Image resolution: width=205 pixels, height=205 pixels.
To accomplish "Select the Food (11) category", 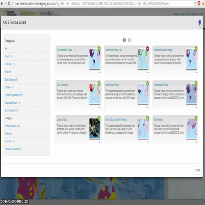I will tap(9, 56).
